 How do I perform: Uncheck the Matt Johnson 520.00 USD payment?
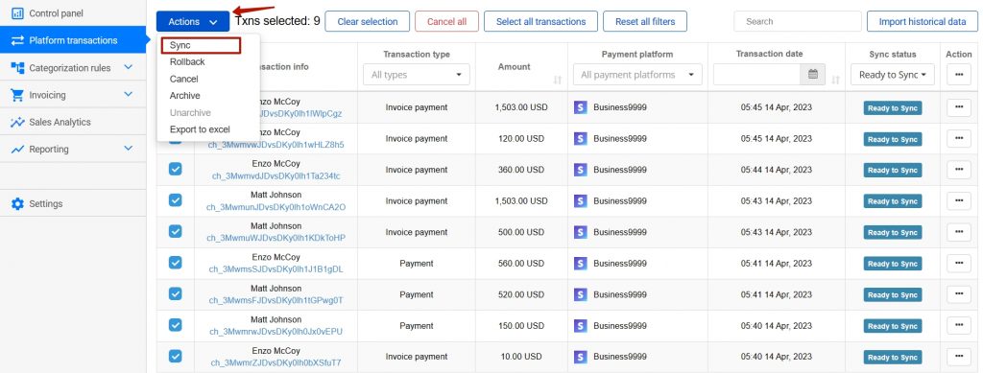pyautogui.click(x=176, y=293)
